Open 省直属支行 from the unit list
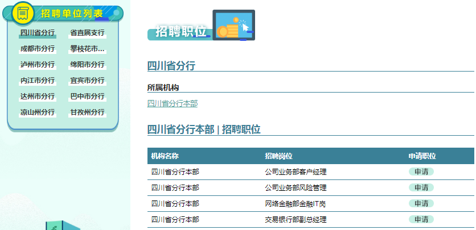The image size is (476, 230). [x=87, y=33]
